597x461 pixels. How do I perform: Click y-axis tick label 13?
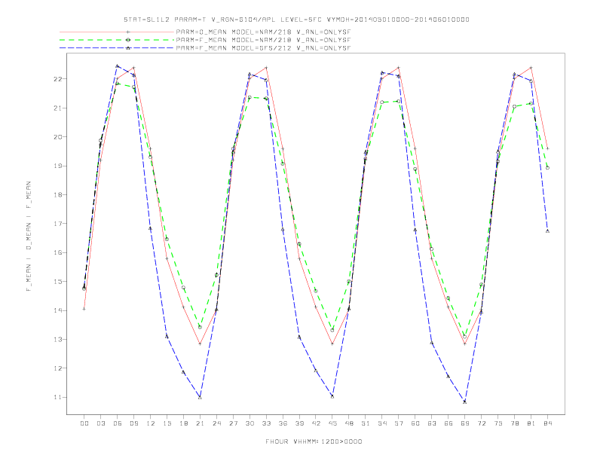pos(57,339)
